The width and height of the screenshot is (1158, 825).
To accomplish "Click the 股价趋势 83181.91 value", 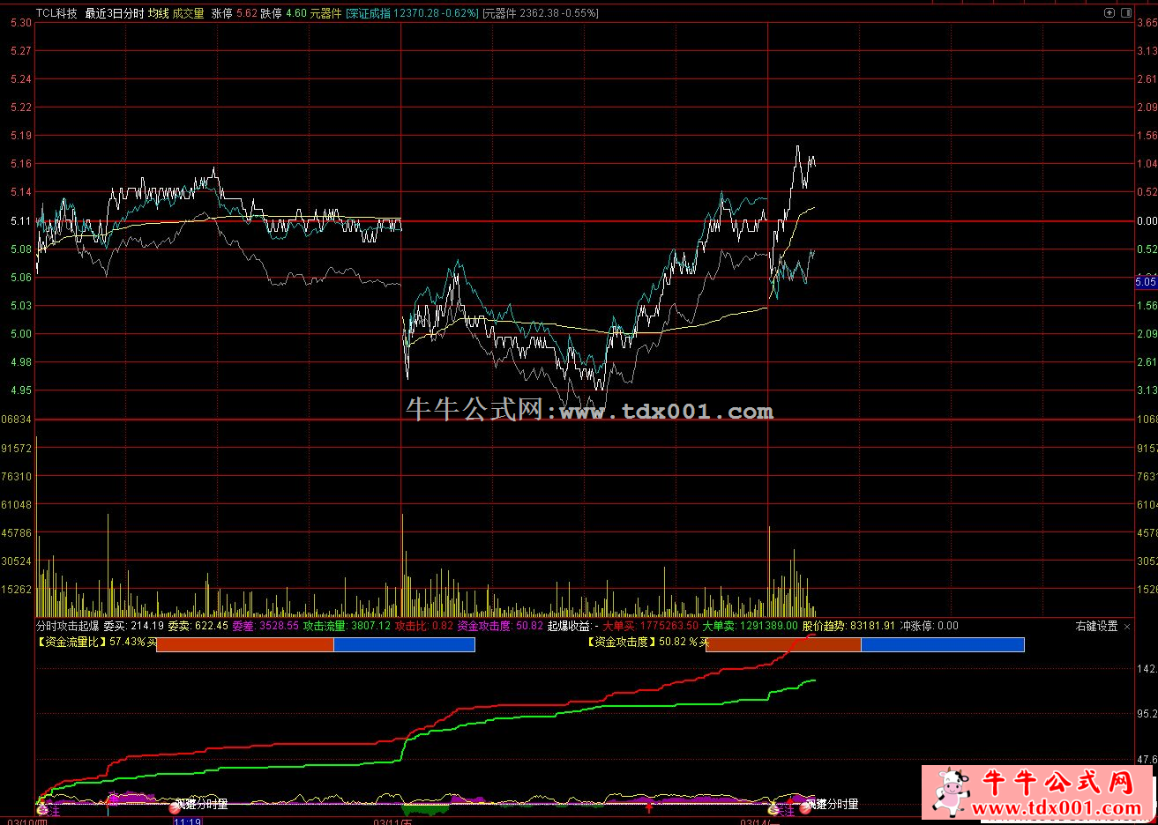I will coord(848,626).
